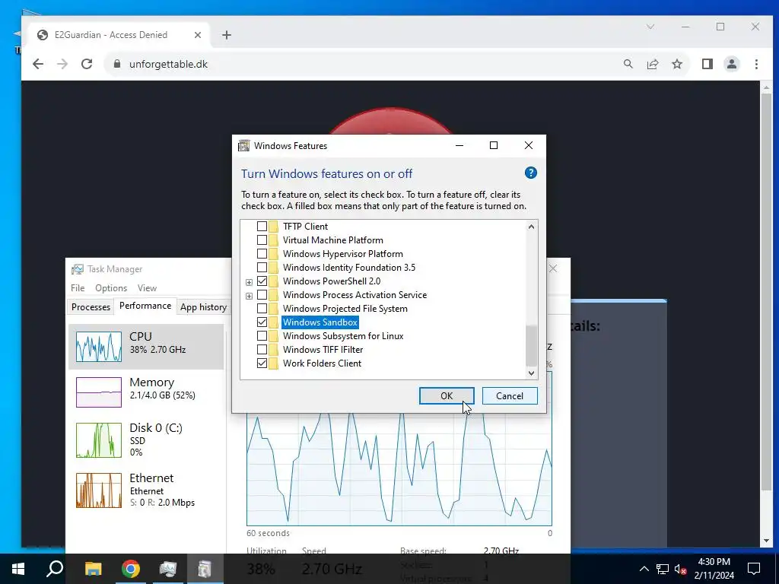The height and width of the screenshot is (584, 779).
Task: Confirm feature changes with OK
Action: tap(447, 395)
